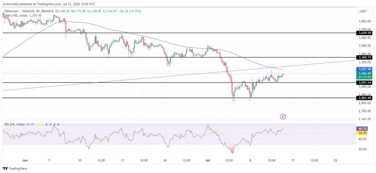Click the 8 date label on time axis
The height and width of the screenshot is (173, 376).
tap(250, 160)
